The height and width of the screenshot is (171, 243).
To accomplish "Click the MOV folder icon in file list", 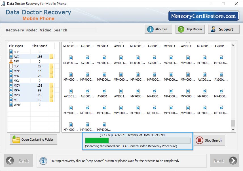I will (51, 85).
